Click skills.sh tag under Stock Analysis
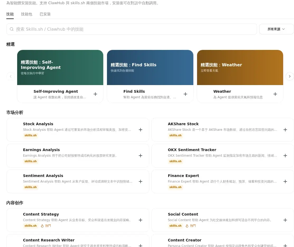This screenshot has width=294, height=247. pos(31,136)
